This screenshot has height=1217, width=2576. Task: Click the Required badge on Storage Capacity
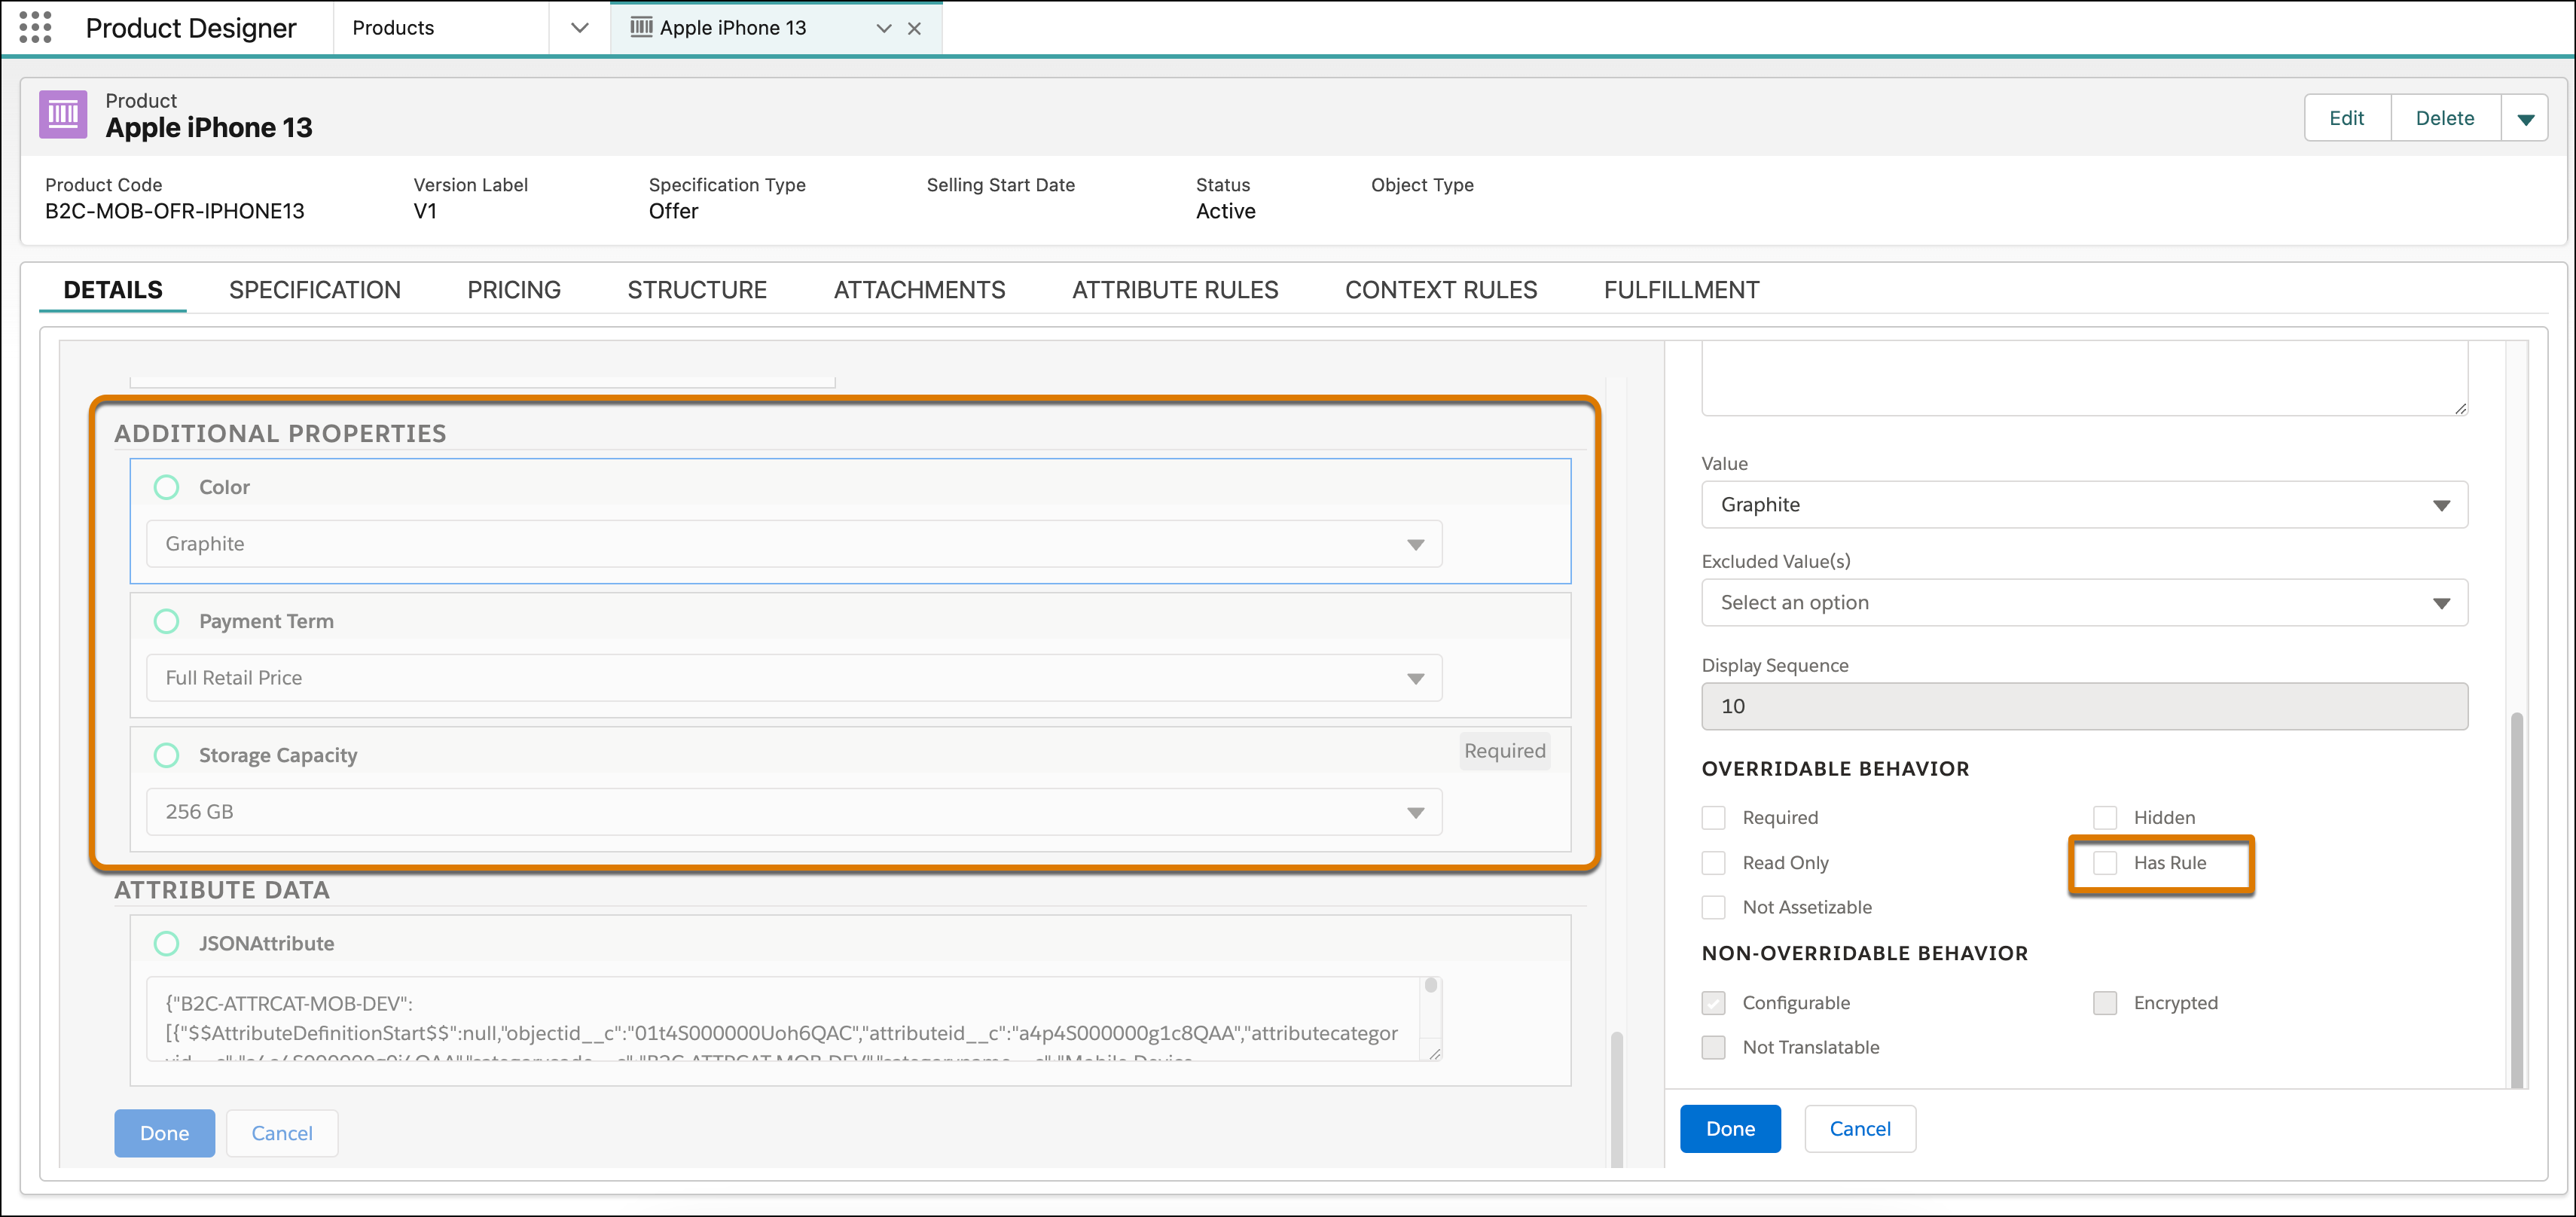pos(1504,751)
